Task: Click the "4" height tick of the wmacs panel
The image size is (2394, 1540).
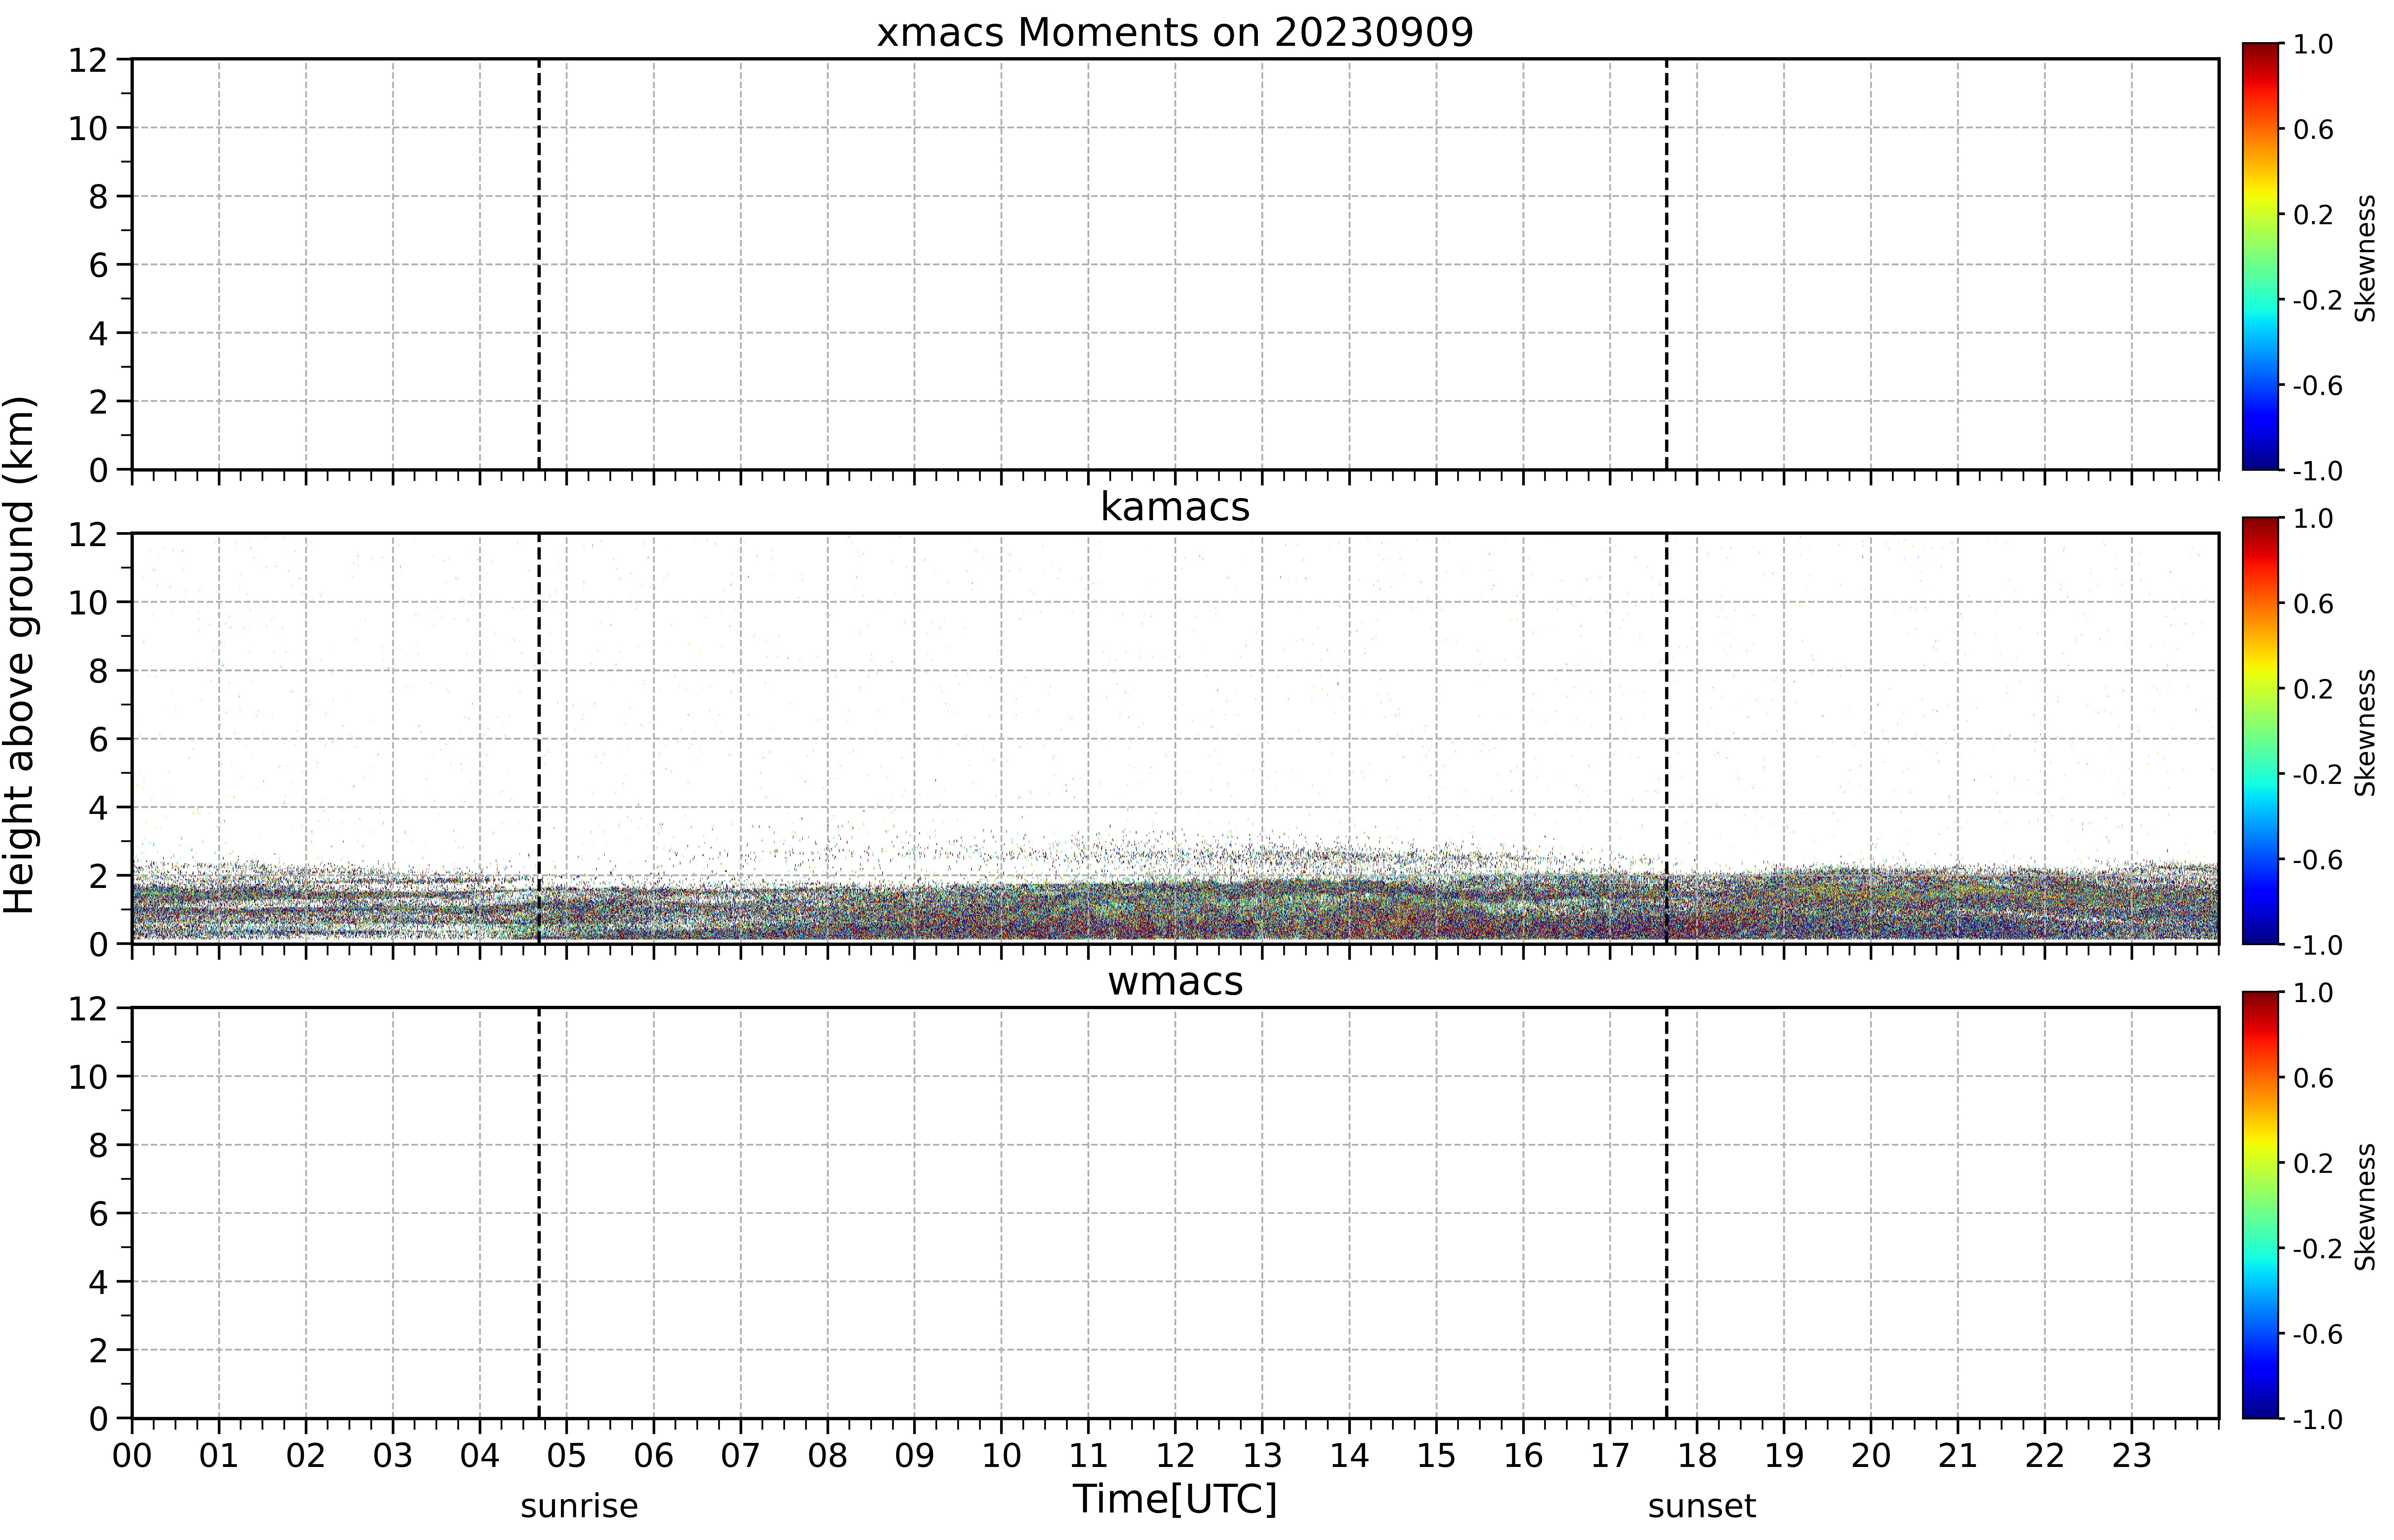Action: pyautogui.click(x=98, y=1282)
